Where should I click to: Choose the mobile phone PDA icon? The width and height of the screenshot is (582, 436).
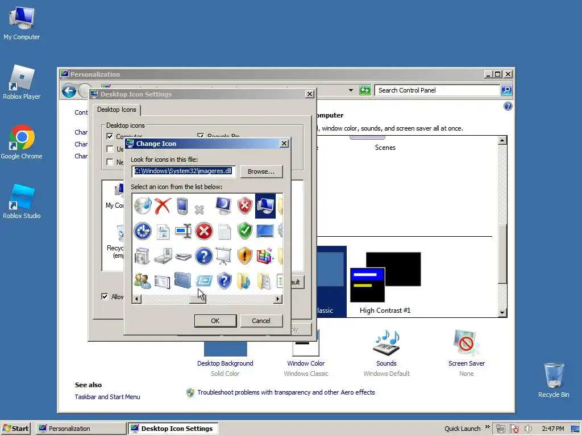(x=182, y=206)
